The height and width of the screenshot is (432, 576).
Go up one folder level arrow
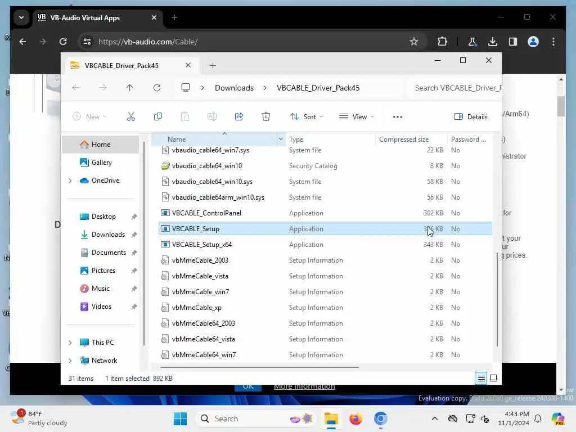(x=130, y=88)
